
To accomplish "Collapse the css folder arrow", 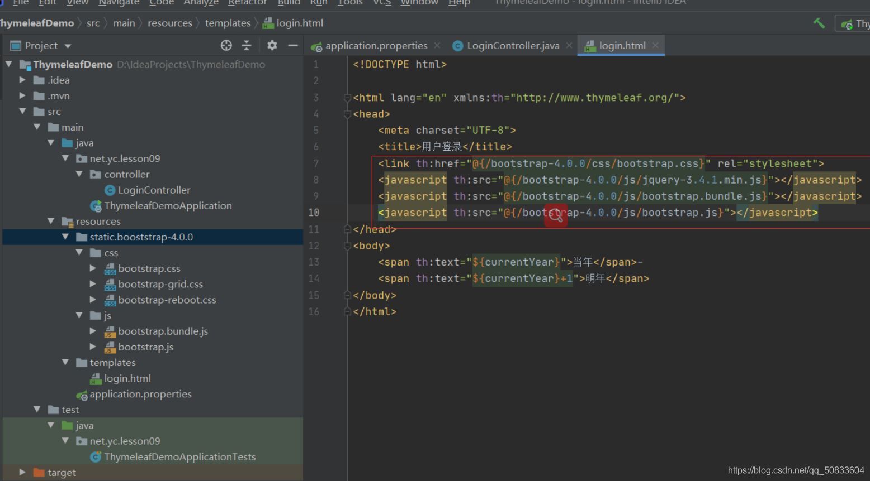I will 79,252.
